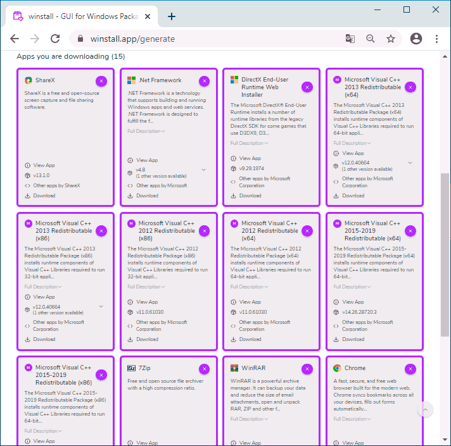Remove 7Zip from the selected apps
This screenshot has width=451, height=446.
pos(204,369)
